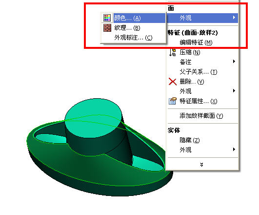The image size is (259, 215).
Task: Click the brick texture icon beside 纹理
Action: click(107, 28)
